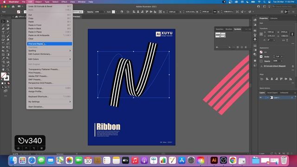Select the Artboard tool
Screen dimensions: 297x167
coord(3,66)
